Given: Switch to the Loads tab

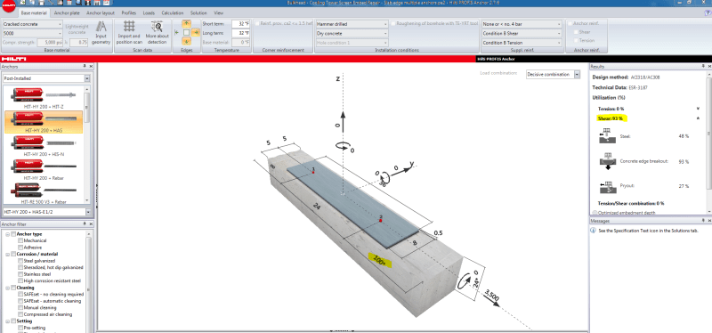Looking at the screenshot, I should click(149, 13).
